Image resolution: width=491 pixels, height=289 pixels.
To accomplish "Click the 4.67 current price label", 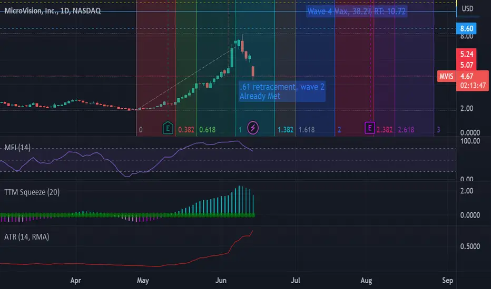I will [x=467, y=76].
